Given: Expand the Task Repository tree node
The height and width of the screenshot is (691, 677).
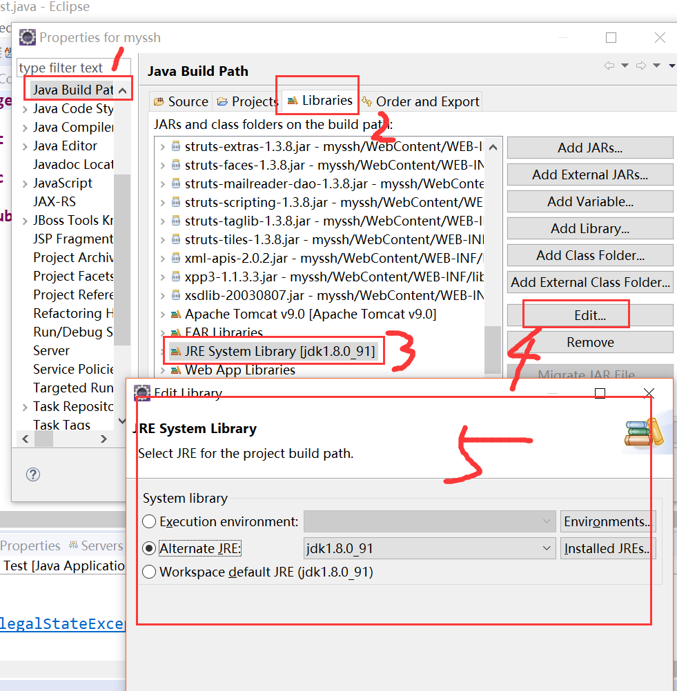Looking at the screenshot, I should 25,407.
